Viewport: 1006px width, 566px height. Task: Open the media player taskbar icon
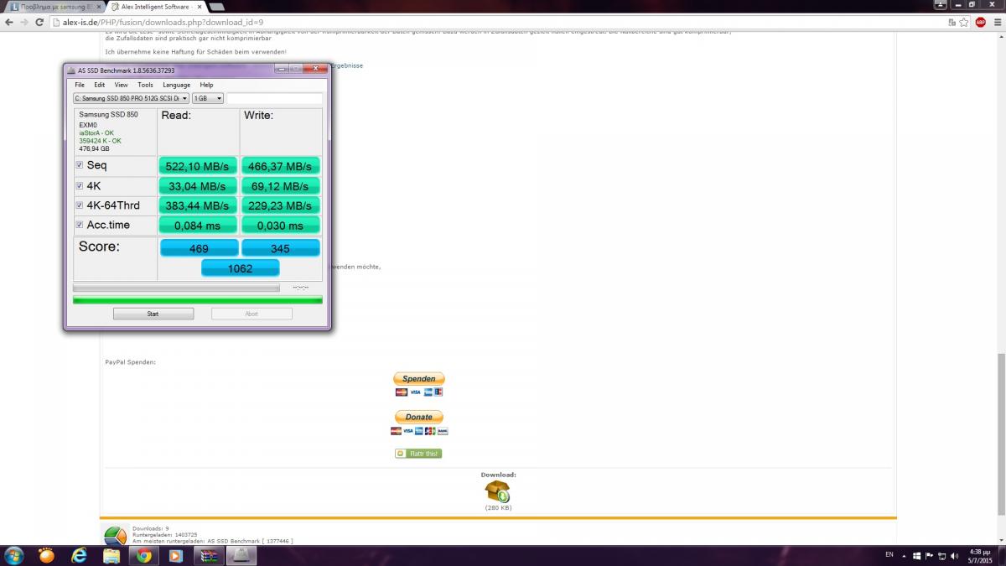tap(175, 555)
